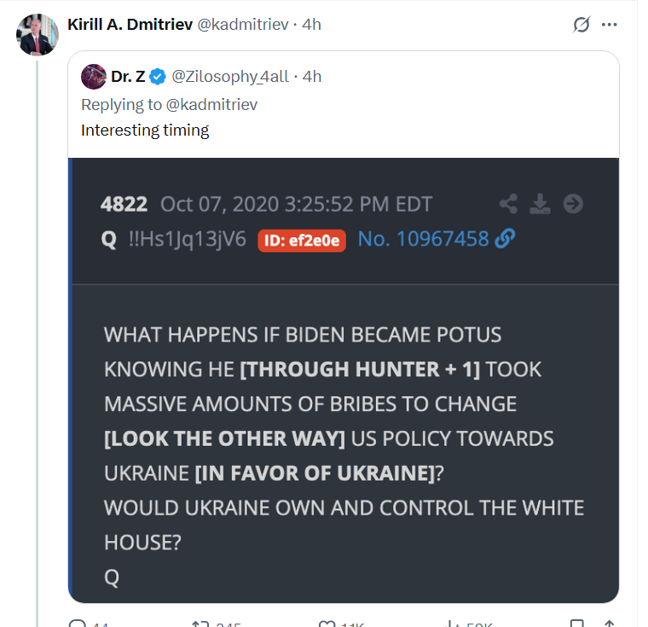
Task: Open the three-dot more options menu
Action: coord(609,25)
